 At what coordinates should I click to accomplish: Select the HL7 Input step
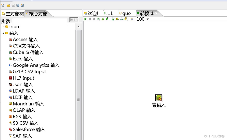(x=21, y=78)
